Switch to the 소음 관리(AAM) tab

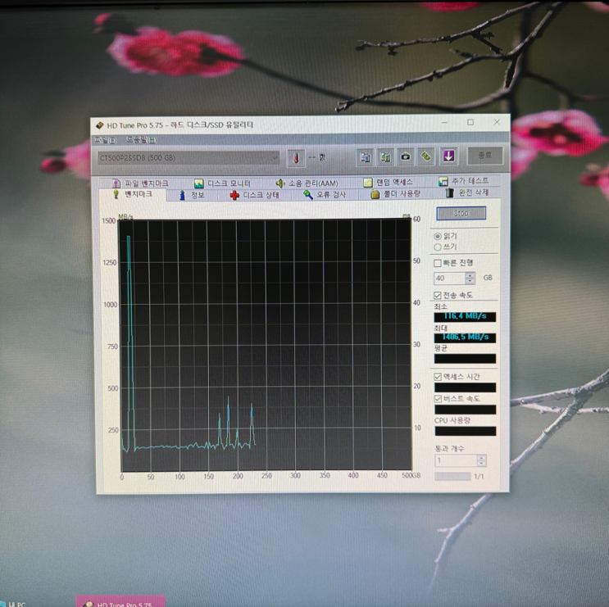(307, 183)
